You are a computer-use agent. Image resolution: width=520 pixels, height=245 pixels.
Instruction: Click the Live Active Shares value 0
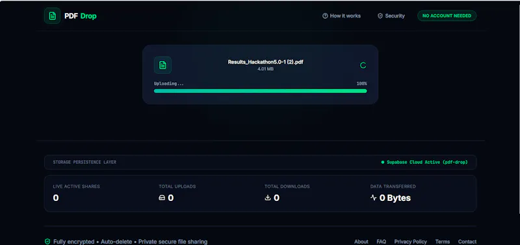point(56,198)
